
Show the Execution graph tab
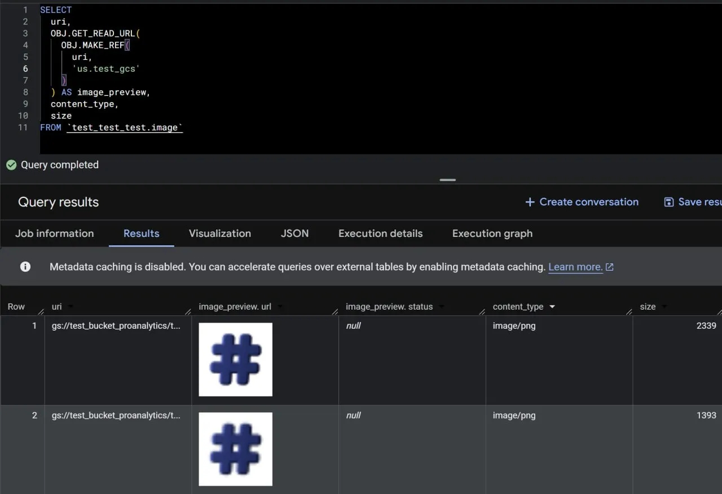pos(492,233)
